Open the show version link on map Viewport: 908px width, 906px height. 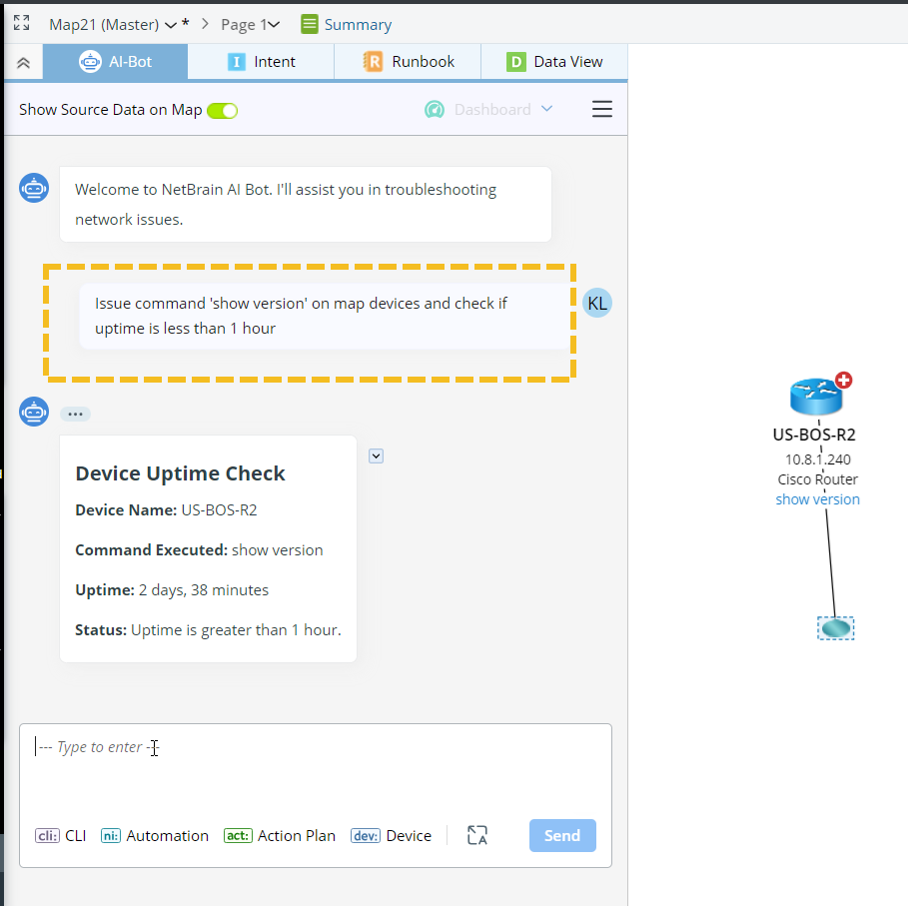[818, 499]
